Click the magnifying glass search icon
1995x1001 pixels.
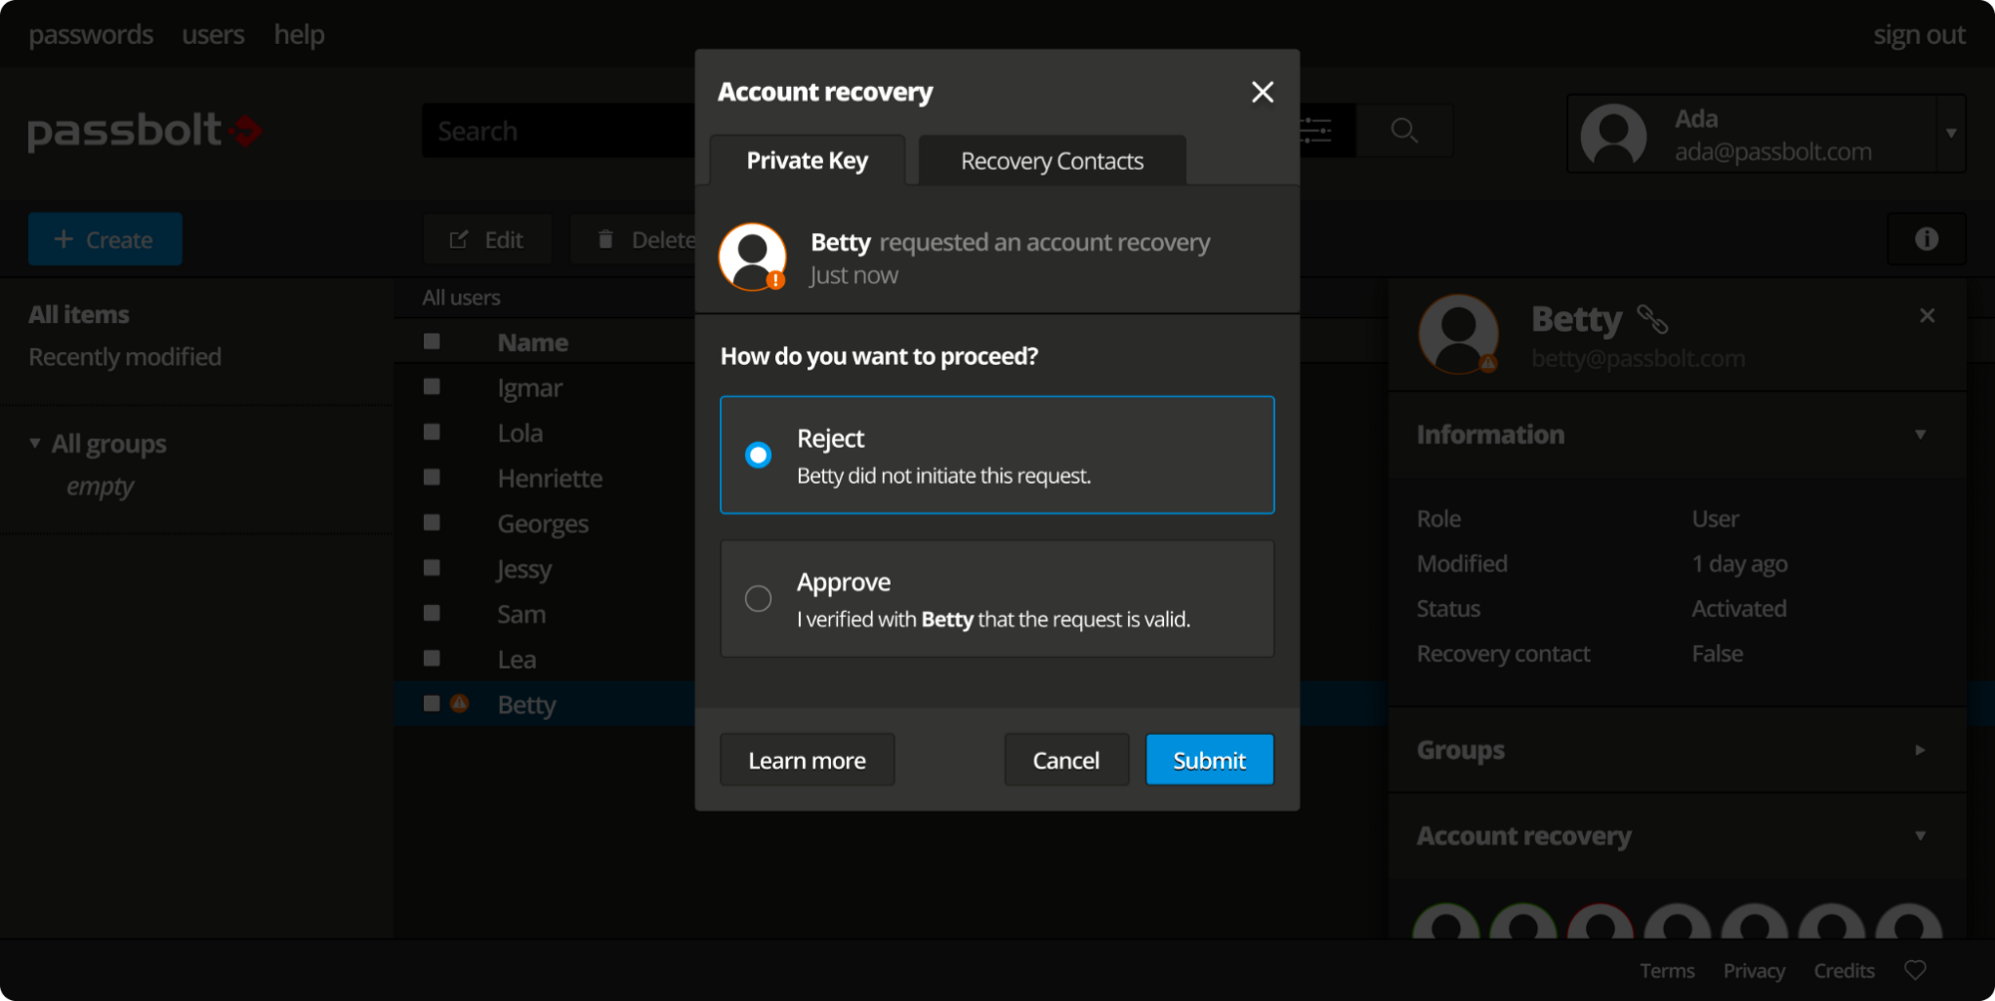(x=1404, y=131)
